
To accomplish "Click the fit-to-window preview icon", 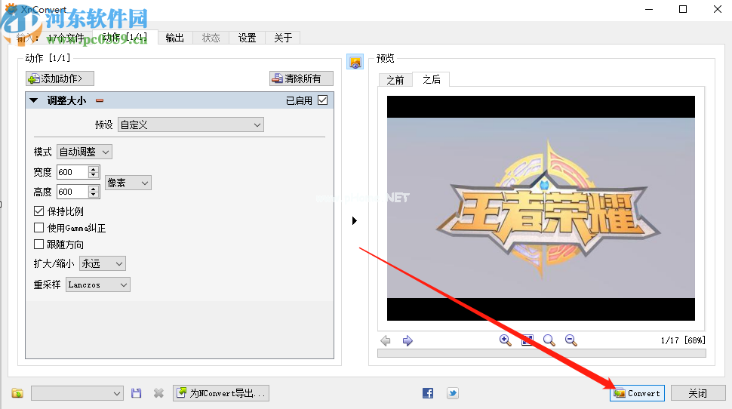I will tap(527, 340).
